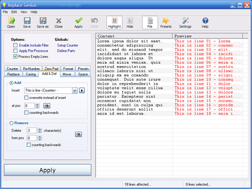
Task: Switch to the Casing tab
Action: 31,74
